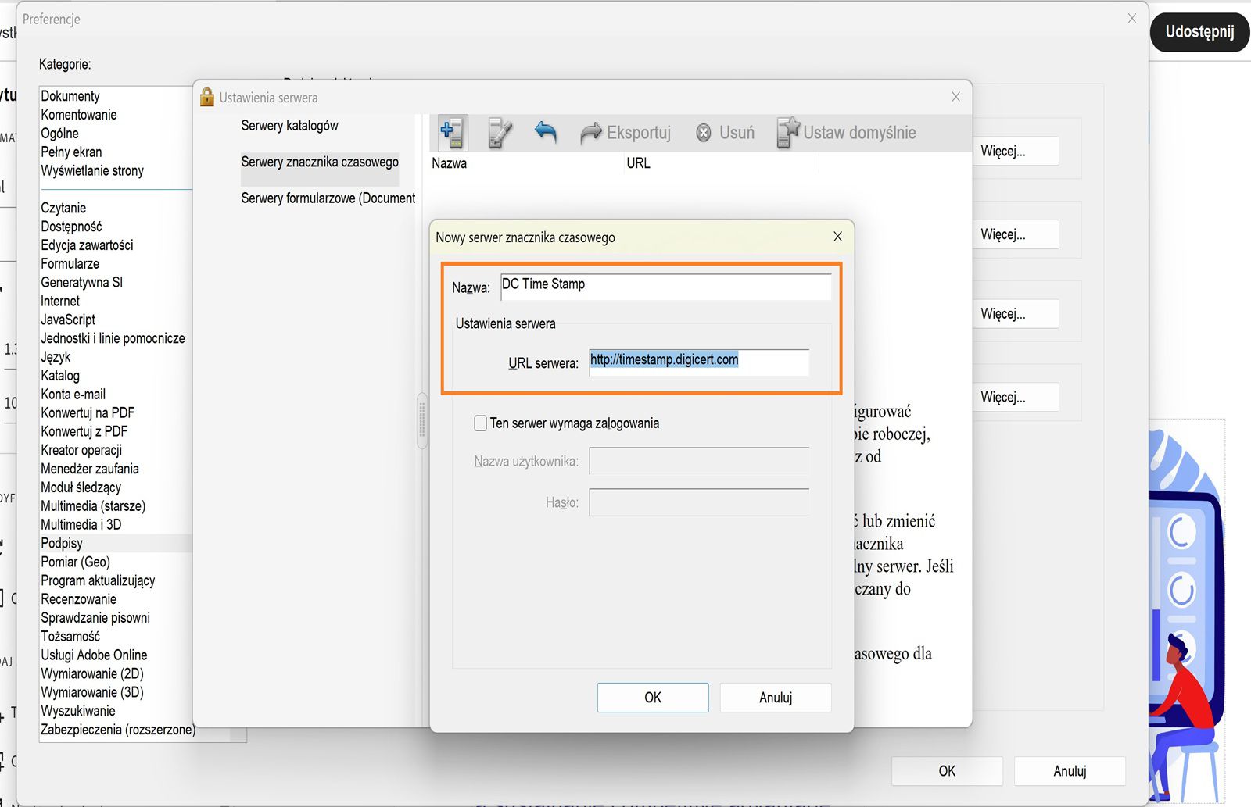Select Sprawdzanie pisowni category
The height and width of the screenshot is (807, 1251).
[x=95, y=619]
